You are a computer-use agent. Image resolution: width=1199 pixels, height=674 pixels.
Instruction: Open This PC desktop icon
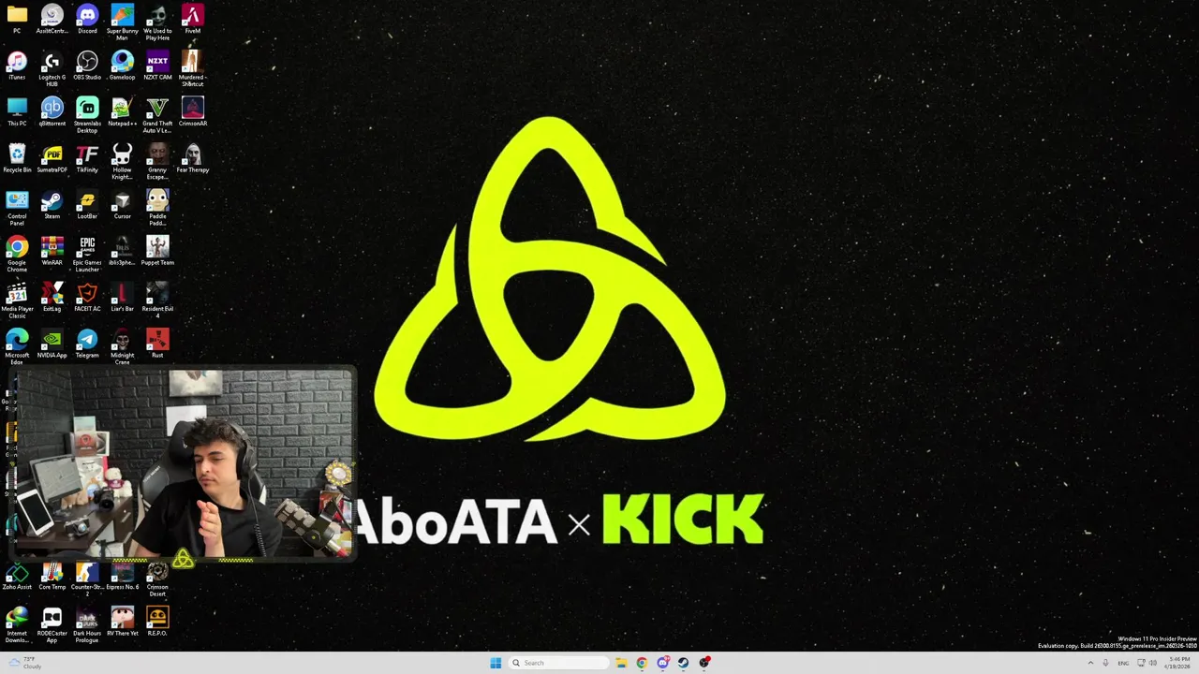(x=17, y=111)
